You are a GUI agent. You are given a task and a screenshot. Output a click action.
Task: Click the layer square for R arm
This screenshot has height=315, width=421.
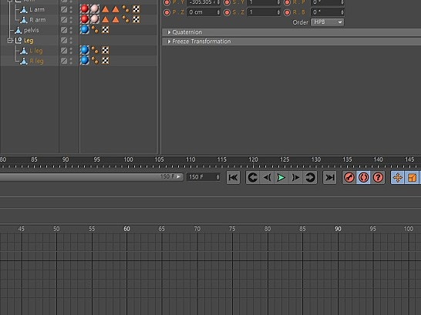[x=64, y=19]
